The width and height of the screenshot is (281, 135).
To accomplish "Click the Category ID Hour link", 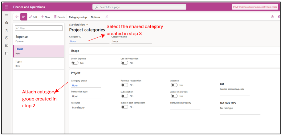I will click(73, 41).
